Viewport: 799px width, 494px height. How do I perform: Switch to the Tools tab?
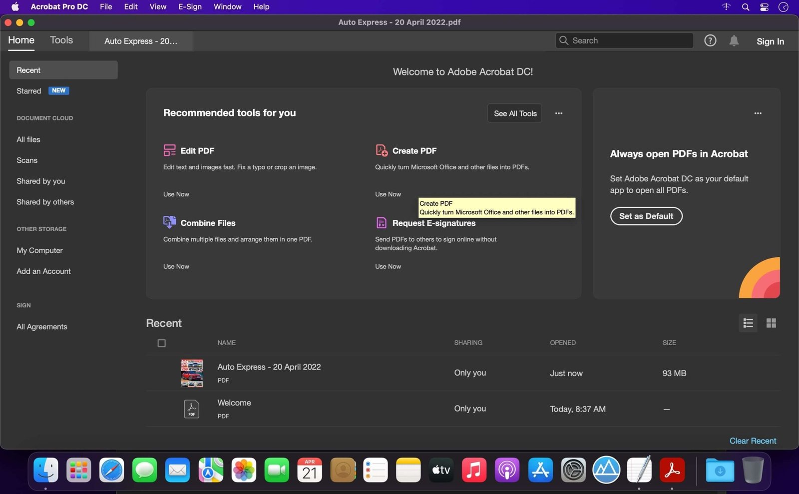click(61, 40)
